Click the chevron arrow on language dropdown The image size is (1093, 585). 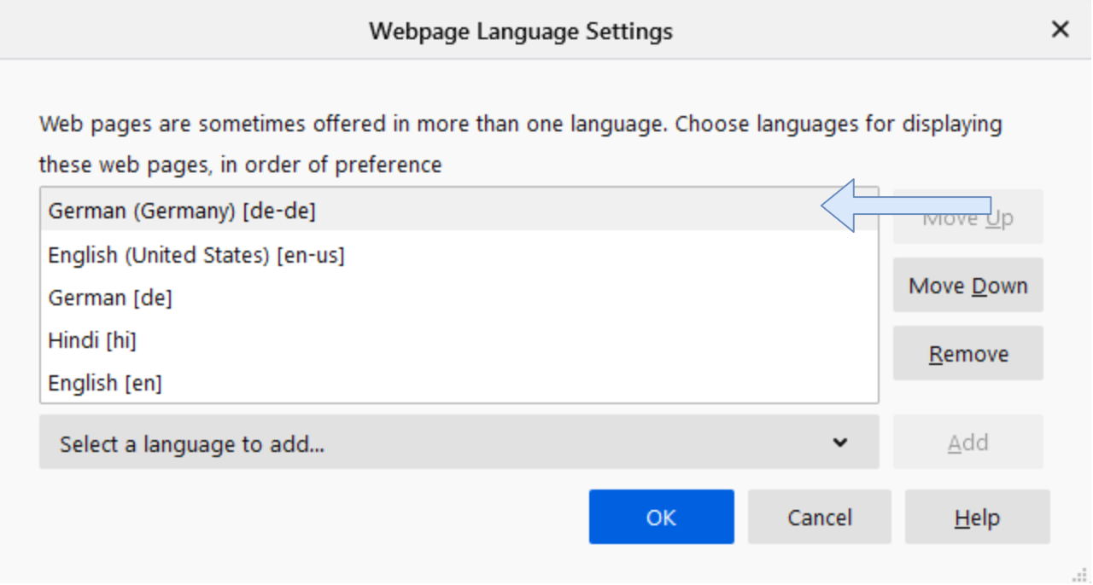(840, 443)
